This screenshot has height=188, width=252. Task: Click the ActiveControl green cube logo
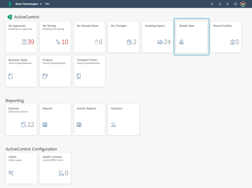point(10,17)
